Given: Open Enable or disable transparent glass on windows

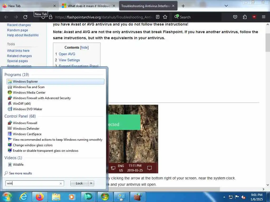Looking at the screenshot, I should [55, 150].
